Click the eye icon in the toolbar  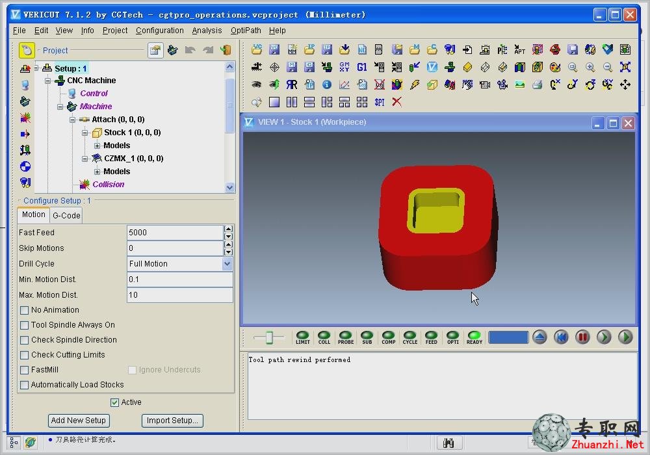pos(257,84)
